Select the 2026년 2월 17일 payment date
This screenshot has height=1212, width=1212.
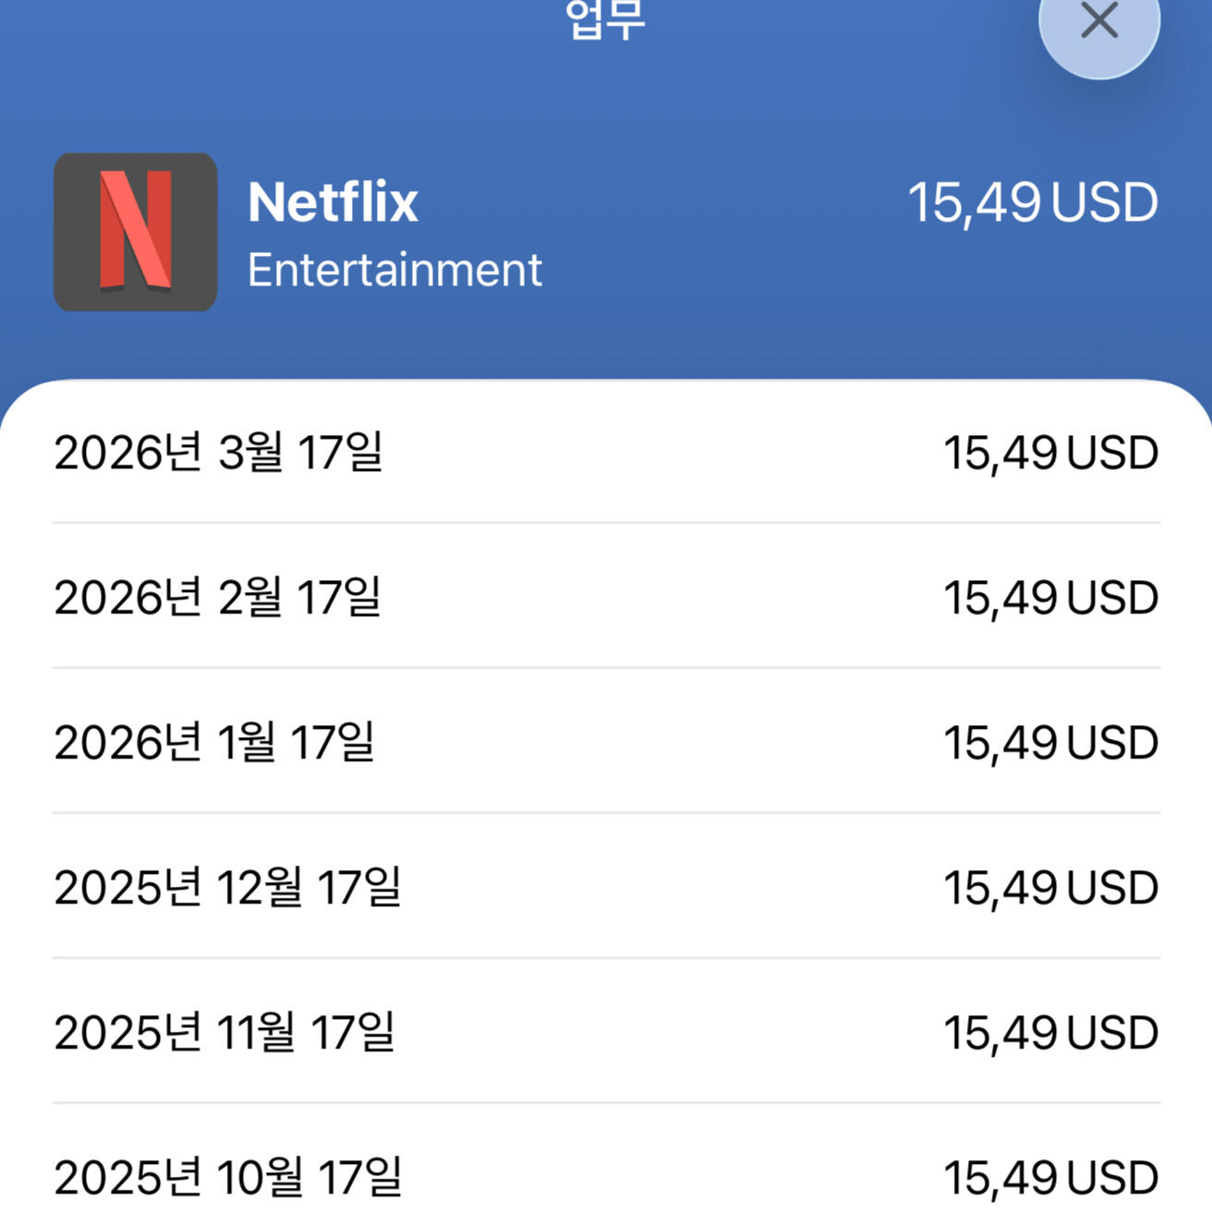click(218, 598)
